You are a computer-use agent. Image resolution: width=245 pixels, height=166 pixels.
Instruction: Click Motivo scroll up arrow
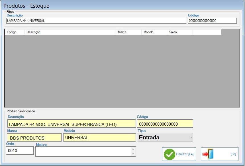133,149
